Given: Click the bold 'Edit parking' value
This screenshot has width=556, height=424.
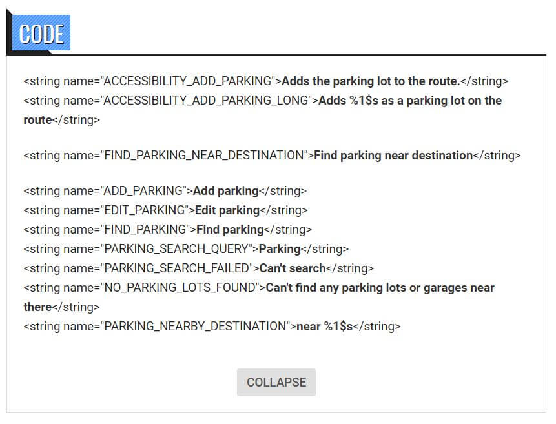Looking at the screenshot, I should click(227, 210).
